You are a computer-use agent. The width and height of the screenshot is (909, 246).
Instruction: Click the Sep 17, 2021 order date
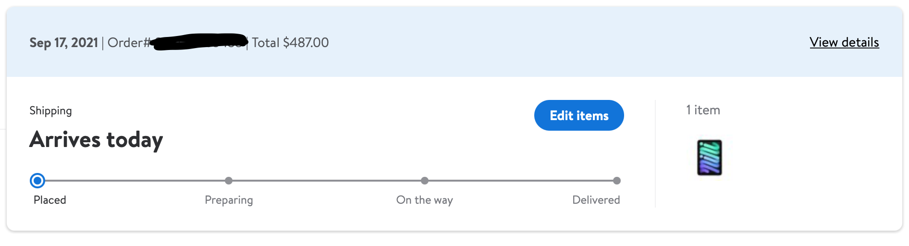pos(64,43)
